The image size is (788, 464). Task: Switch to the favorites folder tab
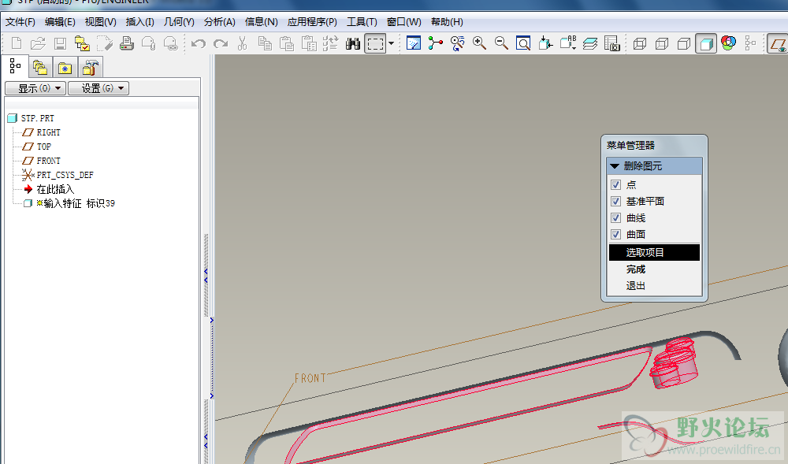[x=65, y=67]
